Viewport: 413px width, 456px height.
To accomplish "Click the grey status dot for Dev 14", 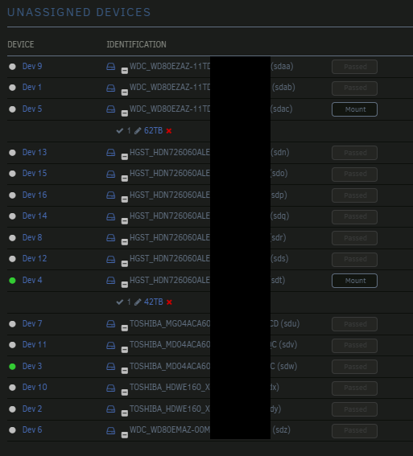I will coord(12,216).
